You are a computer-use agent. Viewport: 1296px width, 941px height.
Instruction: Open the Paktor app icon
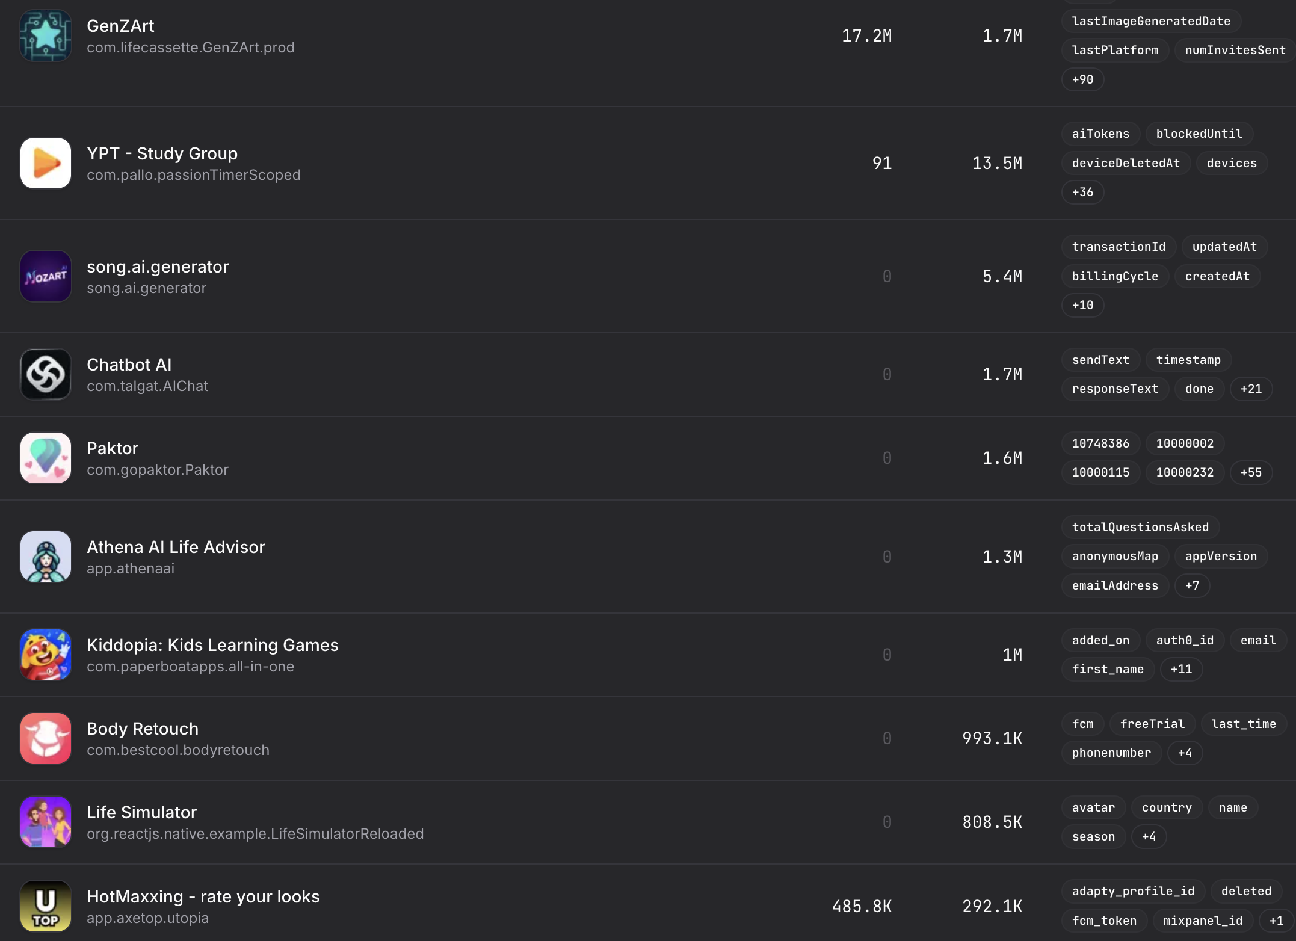coord(46,458)
